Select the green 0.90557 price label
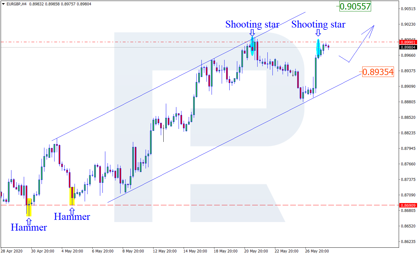The image size is (419, 255). 355,6
